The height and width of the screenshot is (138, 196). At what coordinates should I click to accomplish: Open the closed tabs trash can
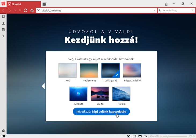coord(166,4)
